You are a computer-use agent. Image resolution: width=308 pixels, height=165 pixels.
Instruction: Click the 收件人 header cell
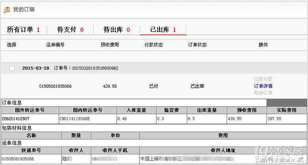click(x=76, y=150)
